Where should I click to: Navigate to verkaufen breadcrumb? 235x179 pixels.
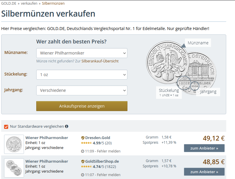29,3
